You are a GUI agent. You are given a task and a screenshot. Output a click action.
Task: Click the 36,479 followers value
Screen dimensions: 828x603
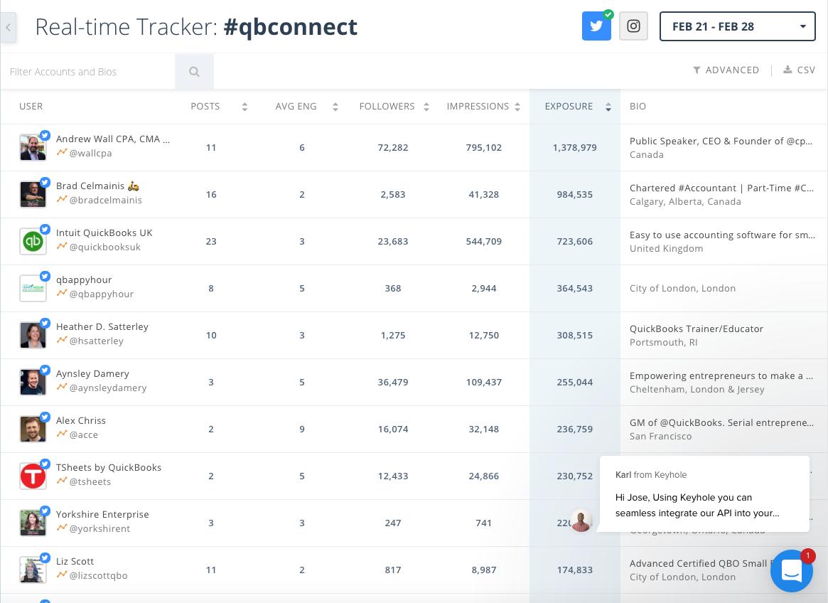(x=393, y=382)
